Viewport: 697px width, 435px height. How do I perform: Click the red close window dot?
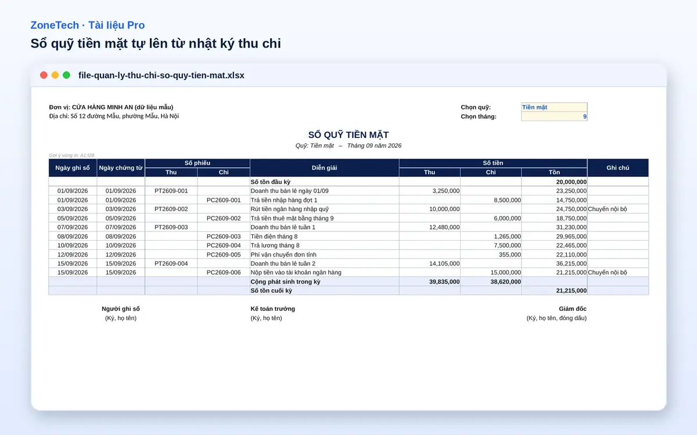(44, 75)
